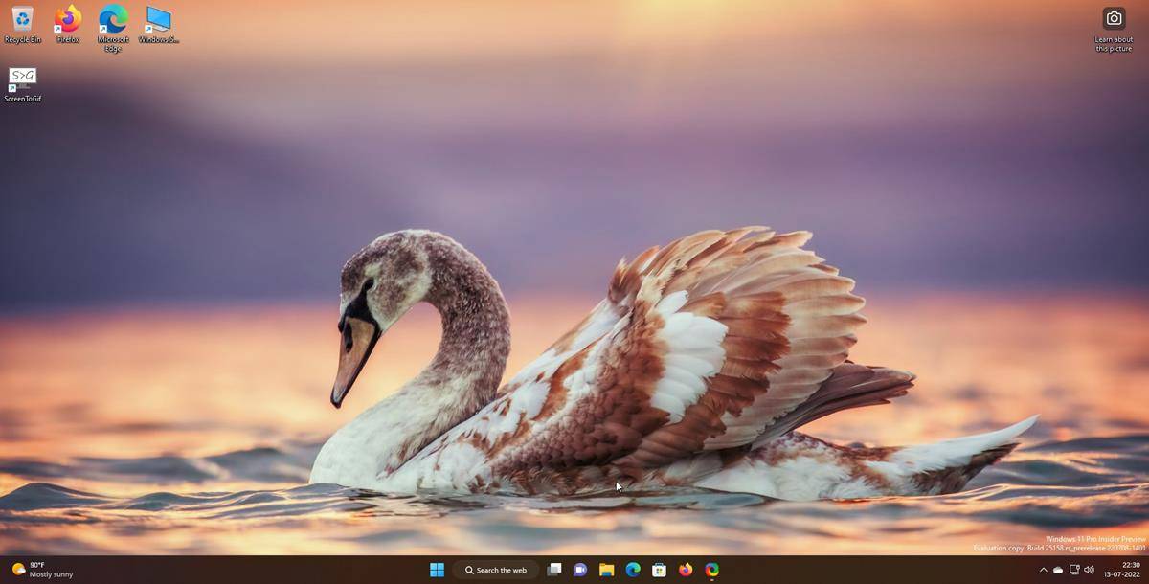Open Chrome from the taskbar
This screenshot has width=1149, height=584.
coord(710,570)
